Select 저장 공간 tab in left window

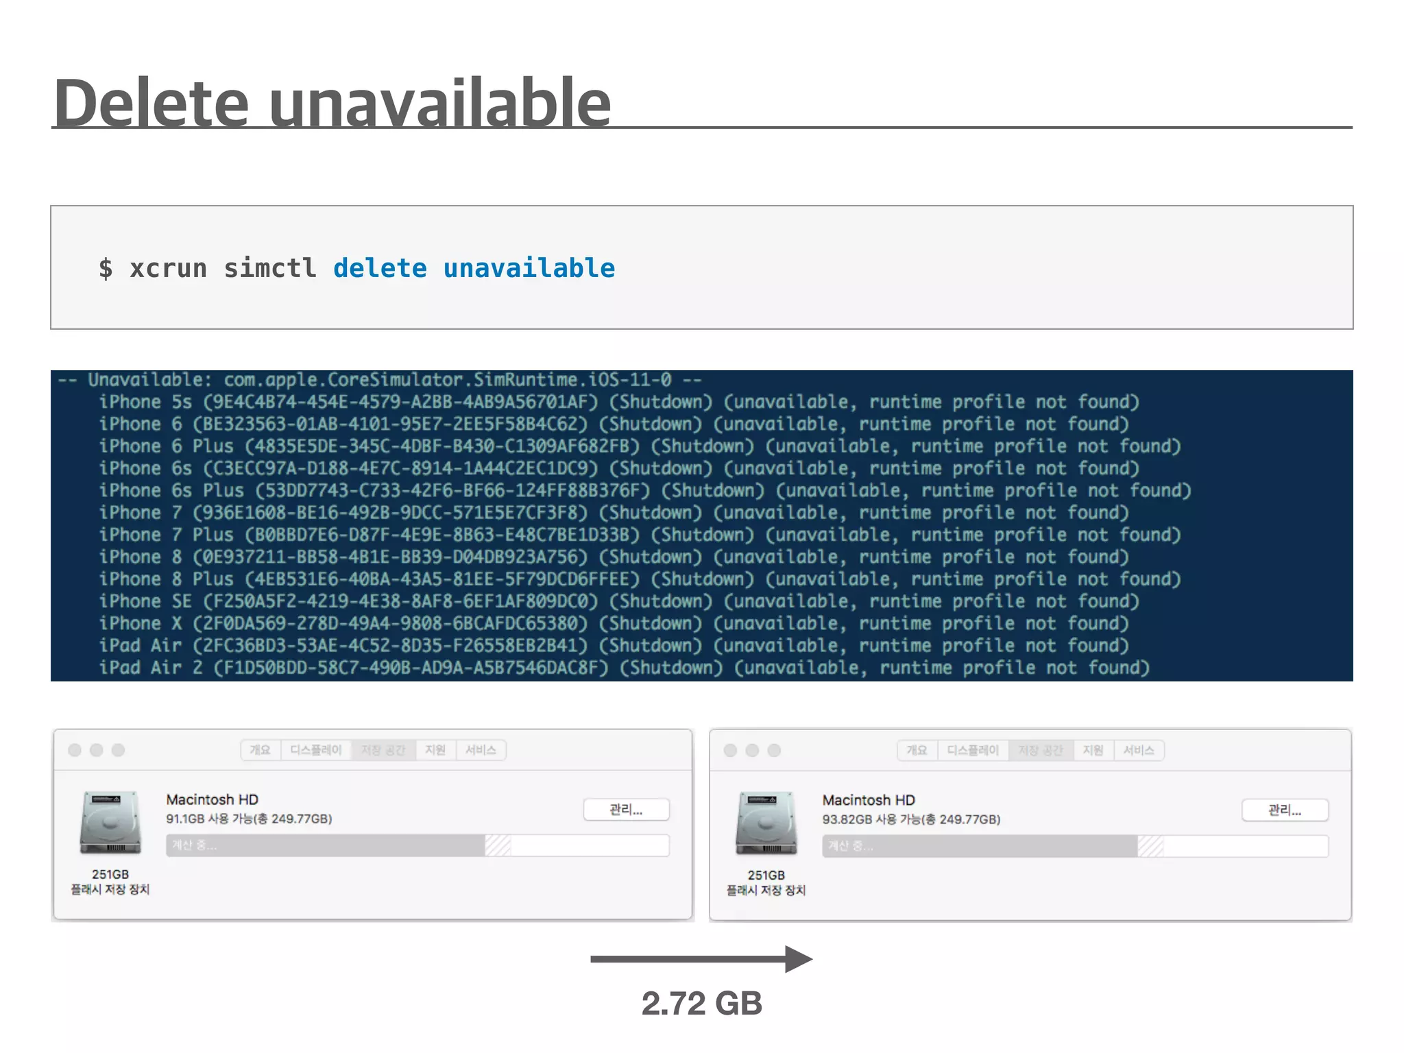[x=383, y=750]
